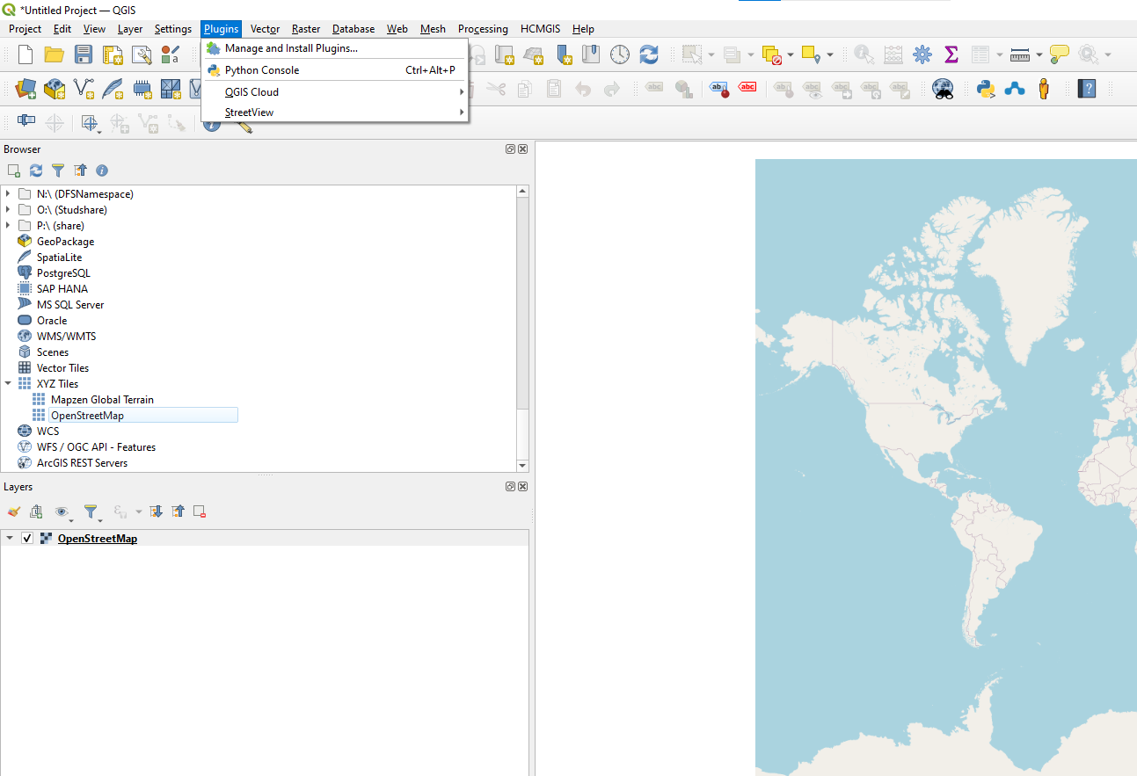The height and width of the screenshot is (776, 1137).
Task: Toggle floating of the Browser panel
Action: (x=510, y=149)
